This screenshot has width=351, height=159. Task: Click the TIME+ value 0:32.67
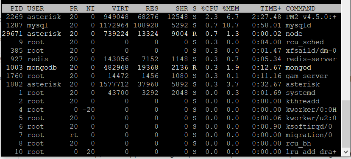click(266, 84)
